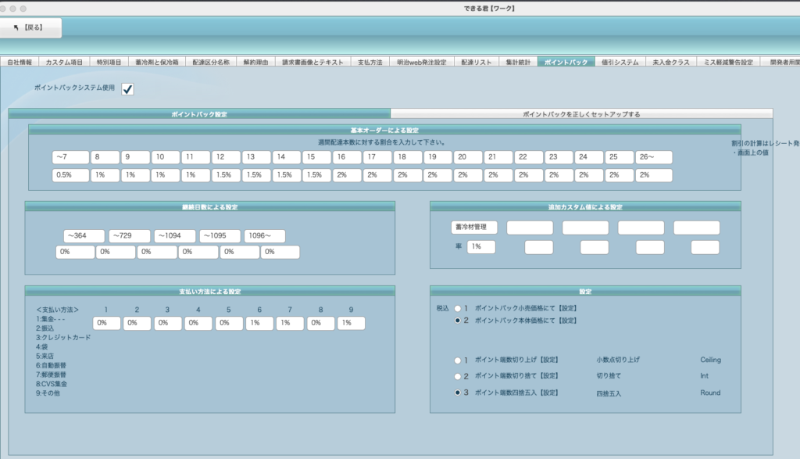Image resolution: width=800 pixels, height=459 pixels.
Task: Open the 蓄冷剤と保冷箱 tab
Action: coord(157,62)
